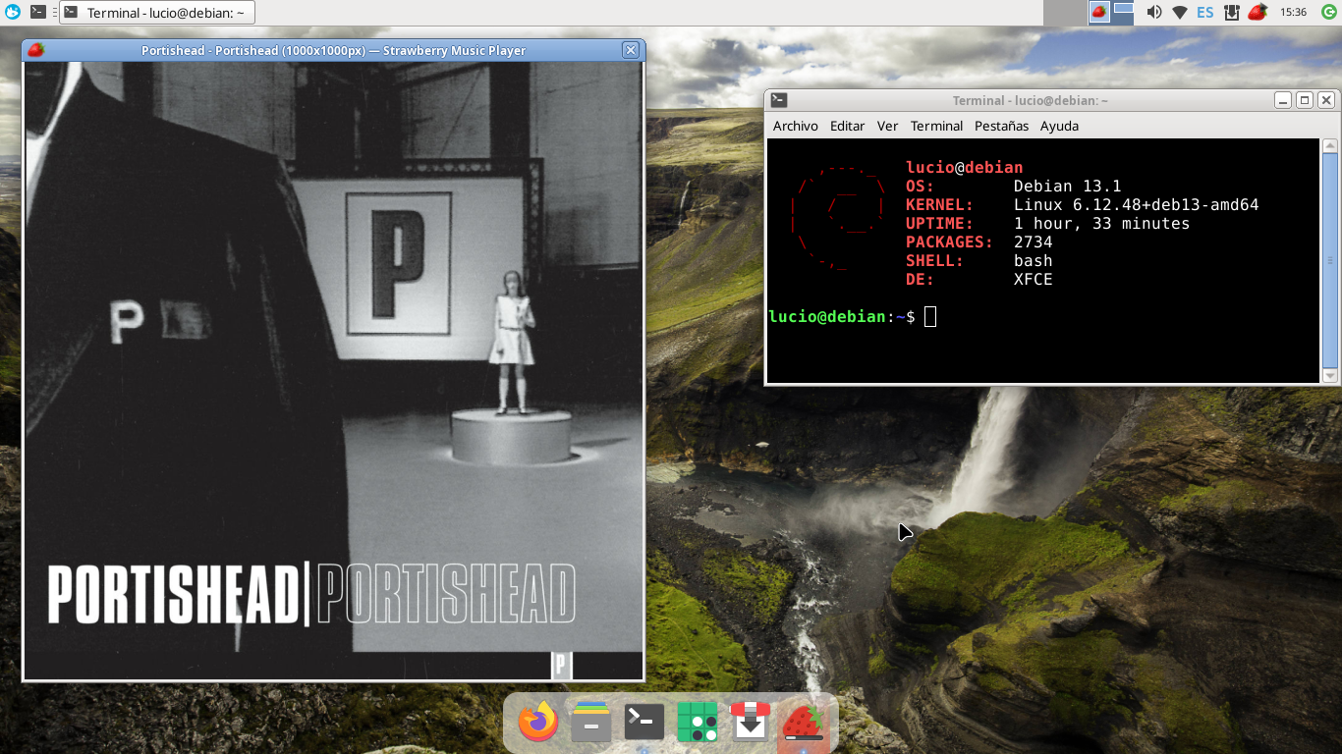The width and height of the screenshot is (1342, 754).
Task: Click the strawberry icon in album cover window titlebar
Action: (x=35, y=50)
